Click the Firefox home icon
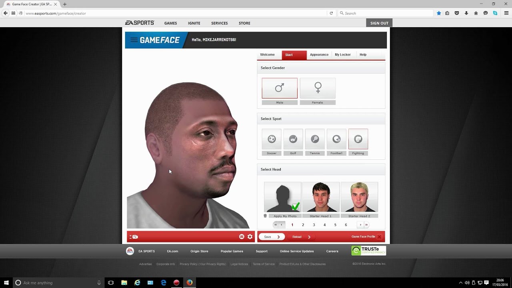Screen dimensions: 512x288 [476, 13]
